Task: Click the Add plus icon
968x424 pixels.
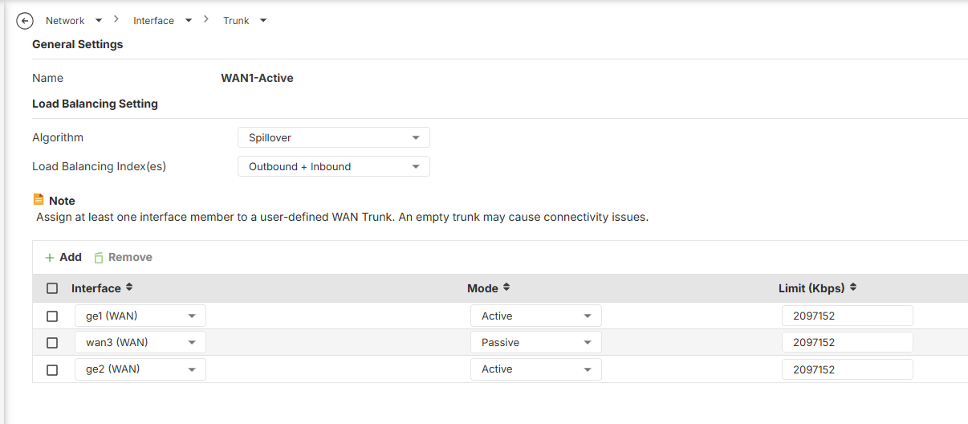Action: click(50, 258)
